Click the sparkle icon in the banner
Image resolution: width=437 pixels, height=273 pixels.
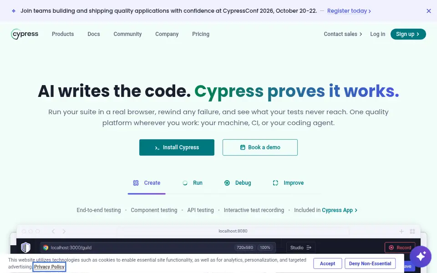coord(14,11)
